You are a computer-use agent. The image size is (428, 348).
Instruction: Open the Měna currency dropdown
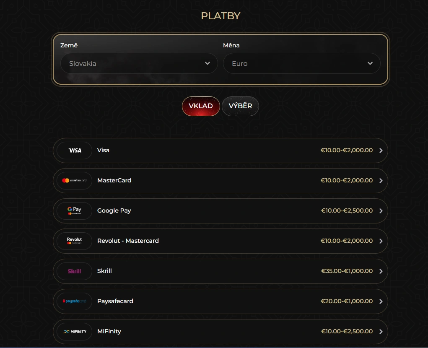(301, 64)
